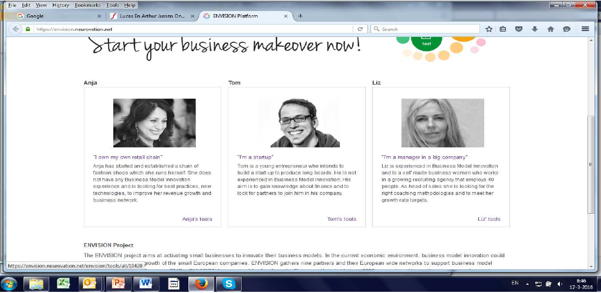Open Tom's tools link

pyautogui.click(x=342, y=219)
